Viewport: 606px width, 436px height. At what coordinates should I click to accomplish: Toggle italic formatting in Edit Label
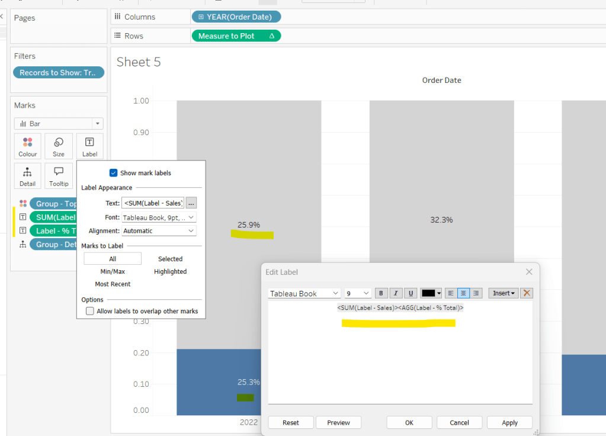tap(396, 293)
